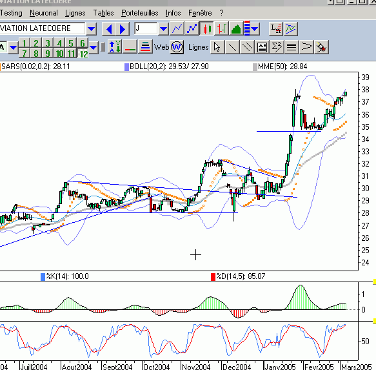Click the %K(14) blue color swatch
Viewport: 376px width, 370px height.
pos(43,277)
